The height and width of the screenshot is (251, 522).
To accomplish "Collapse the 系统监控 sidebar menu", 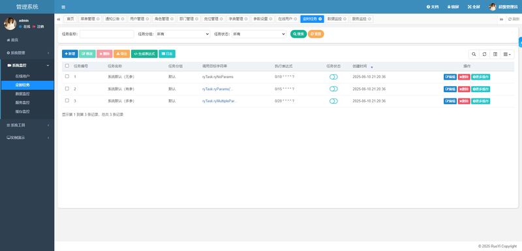I will (x=27, y=65).
